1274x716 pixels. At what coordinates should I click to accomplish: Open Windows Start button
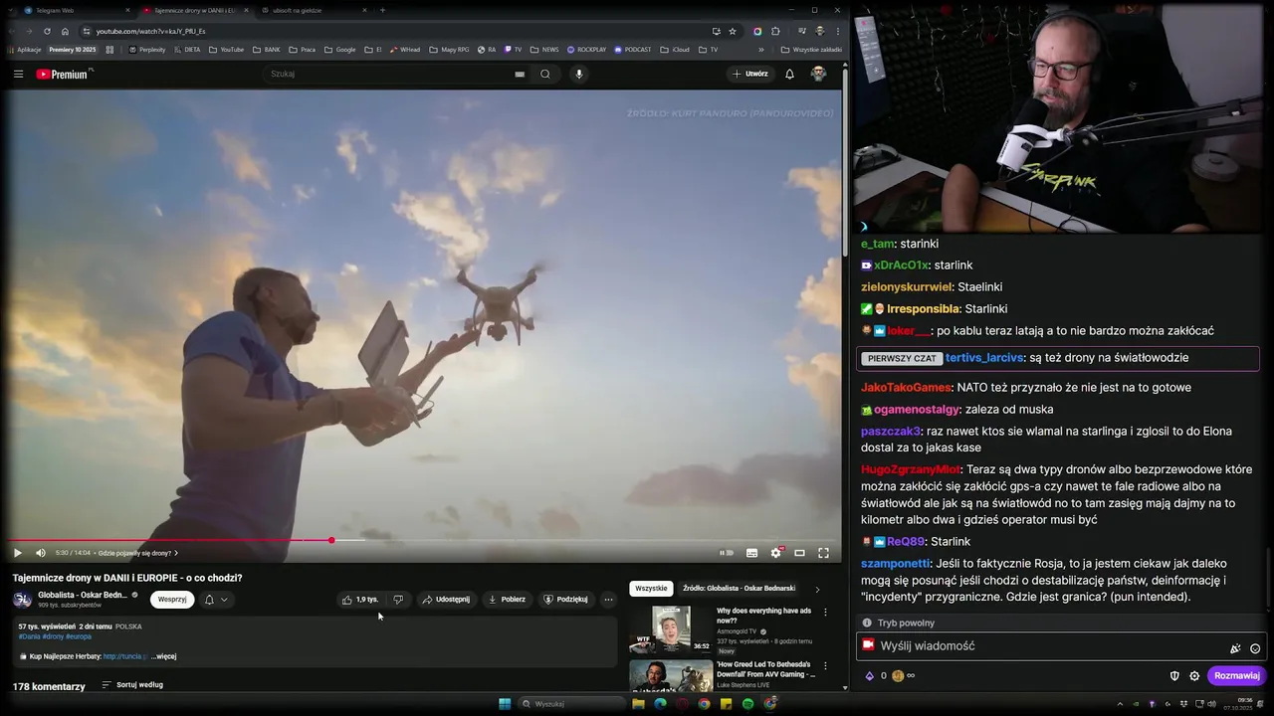pyautogui.click(x=505, y=704)
